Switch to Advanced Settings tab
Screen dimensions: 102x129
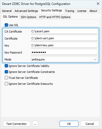coord(26,11)
